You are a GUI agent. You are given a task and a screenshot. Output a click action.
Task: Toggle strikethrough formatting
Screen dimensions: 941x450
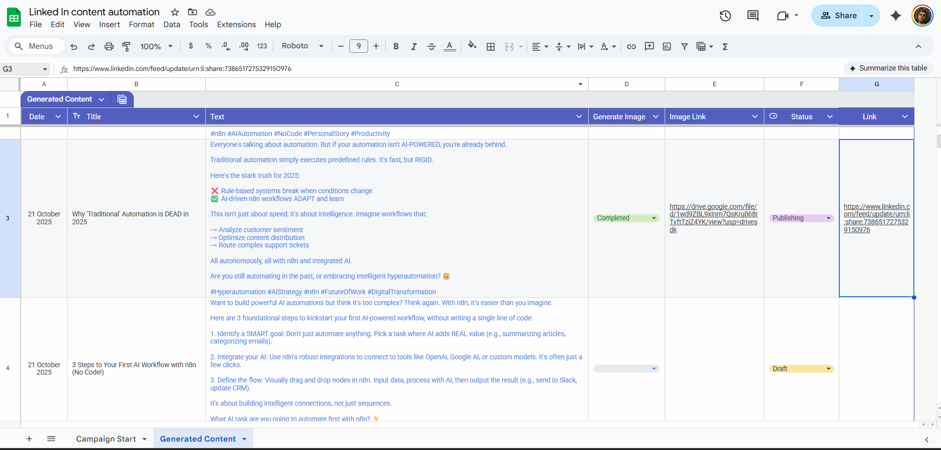pos(431,46)
